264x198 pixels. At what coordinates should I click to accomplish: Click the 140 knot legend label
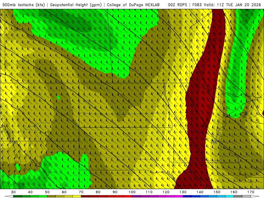[200, 192]
